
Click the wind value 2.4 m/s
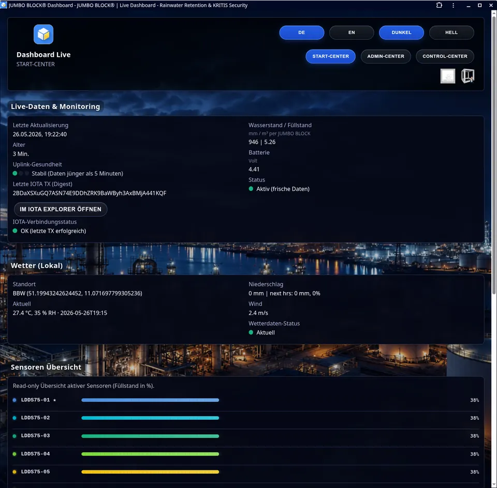click(258, 313)
